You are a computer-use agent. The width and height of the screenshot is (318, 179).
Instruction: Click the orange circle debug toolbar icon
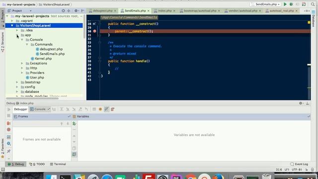[x=100, y=109]
